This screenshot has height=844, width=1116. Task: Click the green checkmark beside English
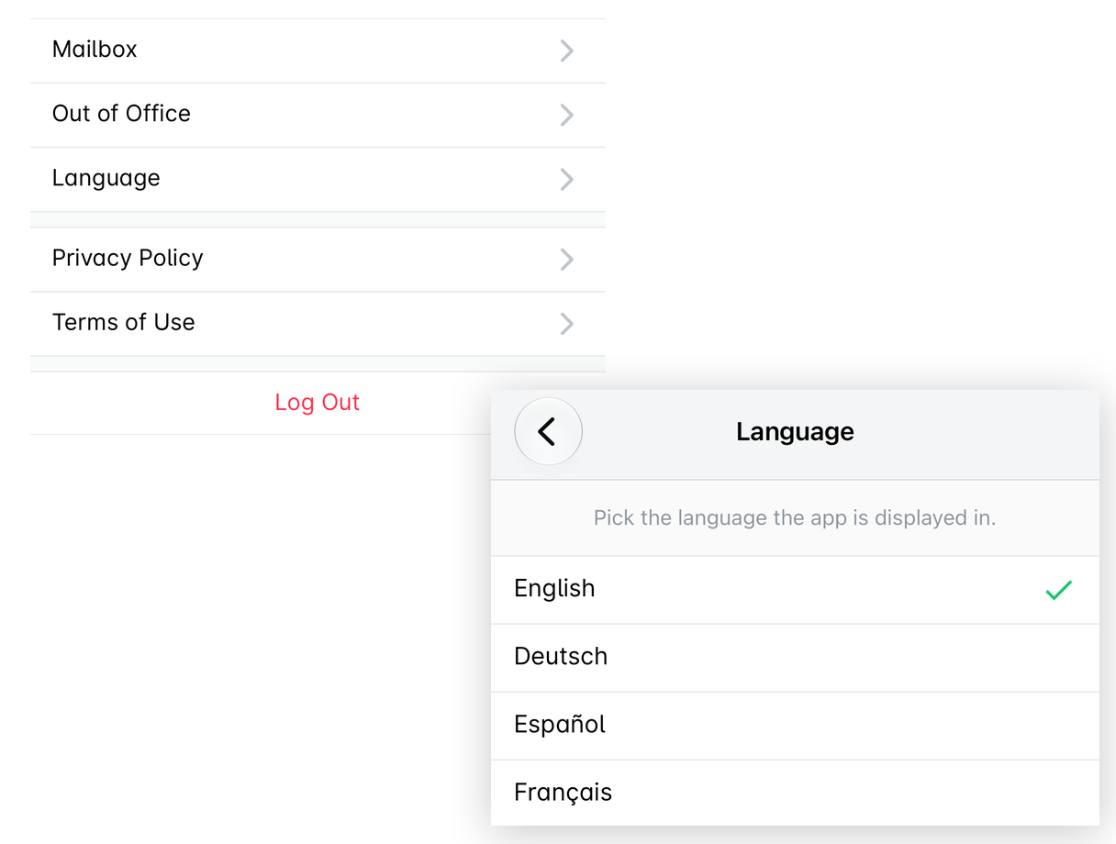(x=1059, y=590)
